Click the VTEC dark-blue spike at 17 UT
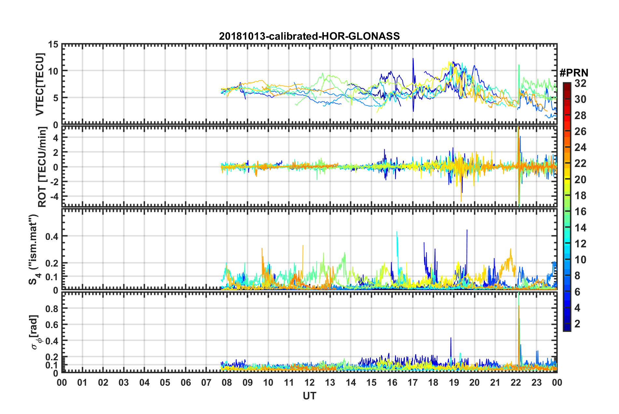This screenshot has width=619, height=414. click(413, 85)
